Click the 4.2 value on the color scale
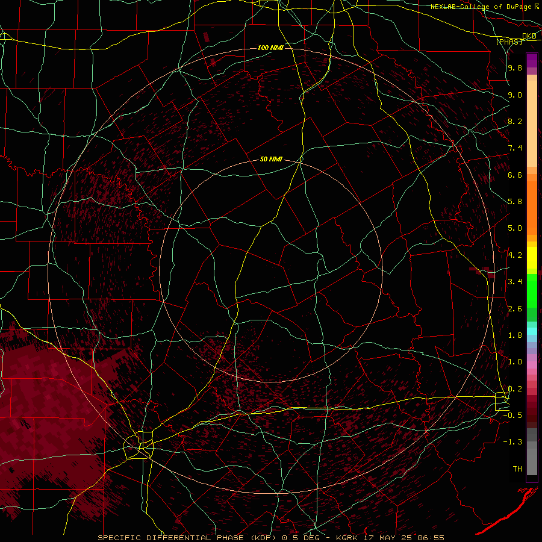 (515, 255)
